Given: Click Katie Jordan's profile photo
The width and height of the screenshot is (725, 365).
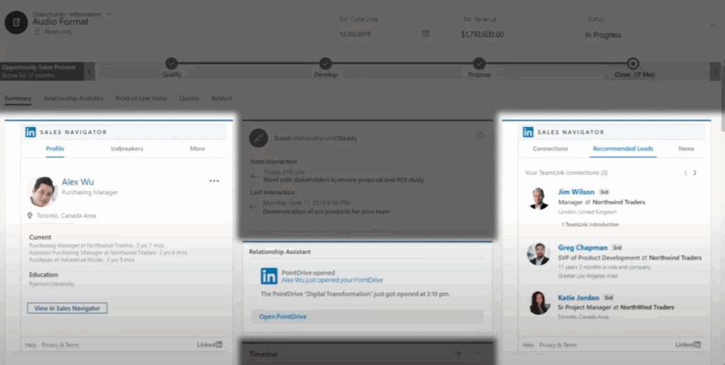Looking at the screenshot, I should coord(539,303).
